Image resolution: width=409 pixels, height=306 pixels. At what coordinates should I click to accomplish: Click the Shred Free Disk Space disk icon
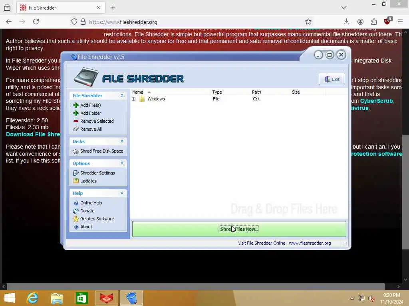(76, 151)
